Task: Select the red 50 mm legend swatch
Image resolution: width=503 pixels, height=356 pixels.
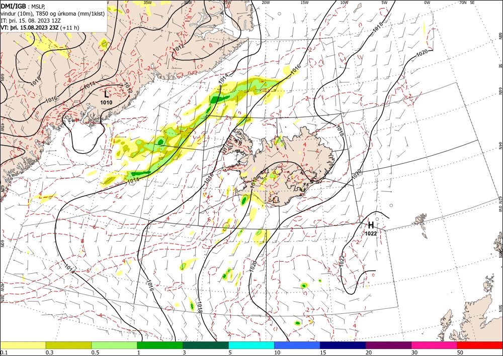Action: [x=480, y=345]
